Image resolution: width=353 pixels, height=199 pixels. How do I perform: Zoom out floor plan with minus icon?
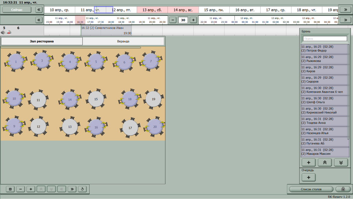(x=20, y=189)
